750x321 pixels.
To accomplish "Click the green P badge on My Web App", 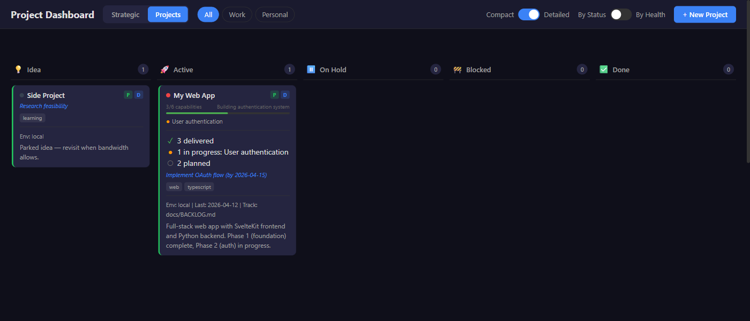I will (274, 94).
